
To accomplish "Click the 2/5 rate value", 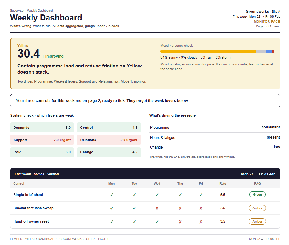I will pos(223,208).
